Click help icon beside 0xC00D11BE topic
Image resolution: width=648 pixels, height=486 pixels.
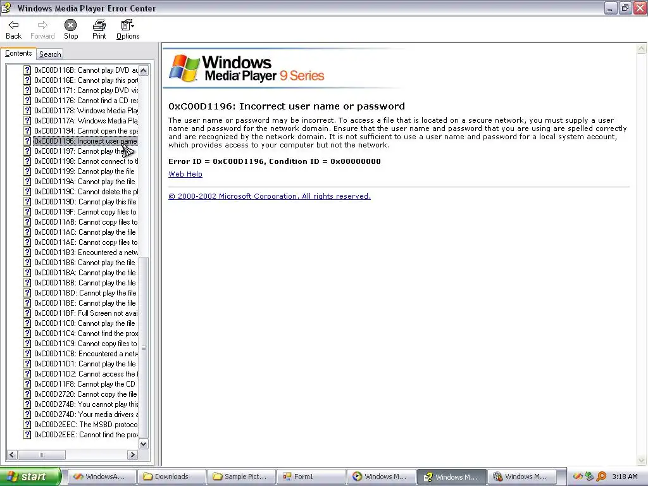tap(27, 303)
